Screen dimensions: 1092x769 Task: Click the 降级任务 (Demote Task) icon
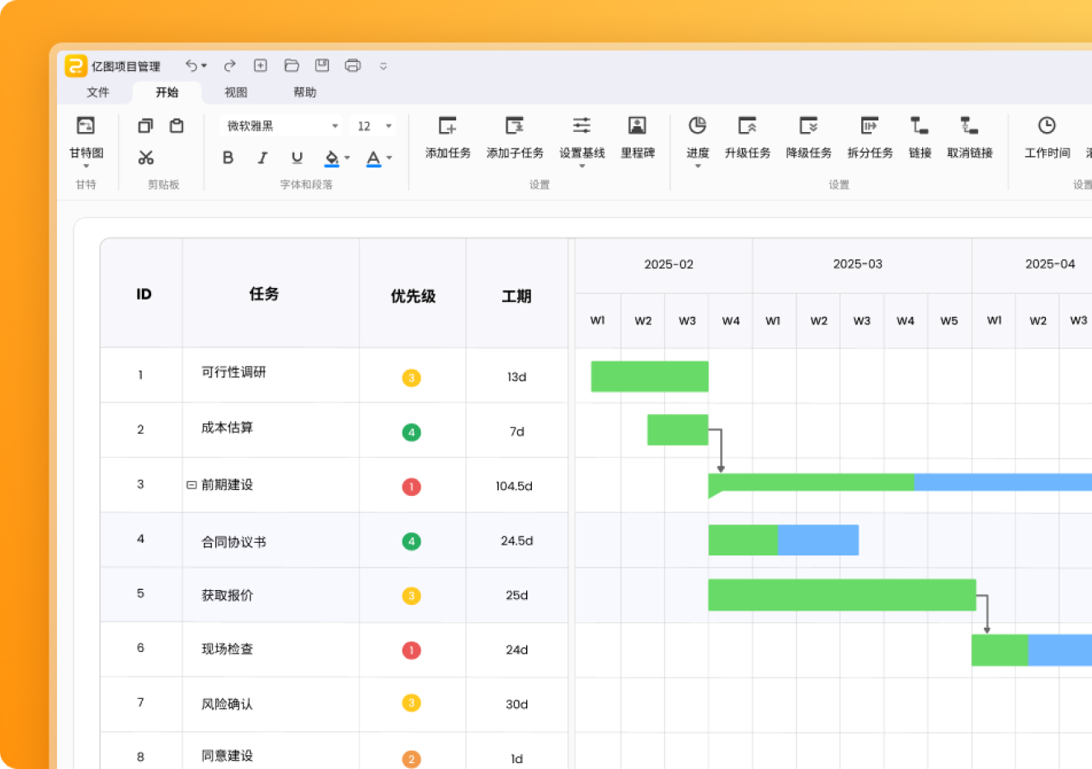pos(808,126)
